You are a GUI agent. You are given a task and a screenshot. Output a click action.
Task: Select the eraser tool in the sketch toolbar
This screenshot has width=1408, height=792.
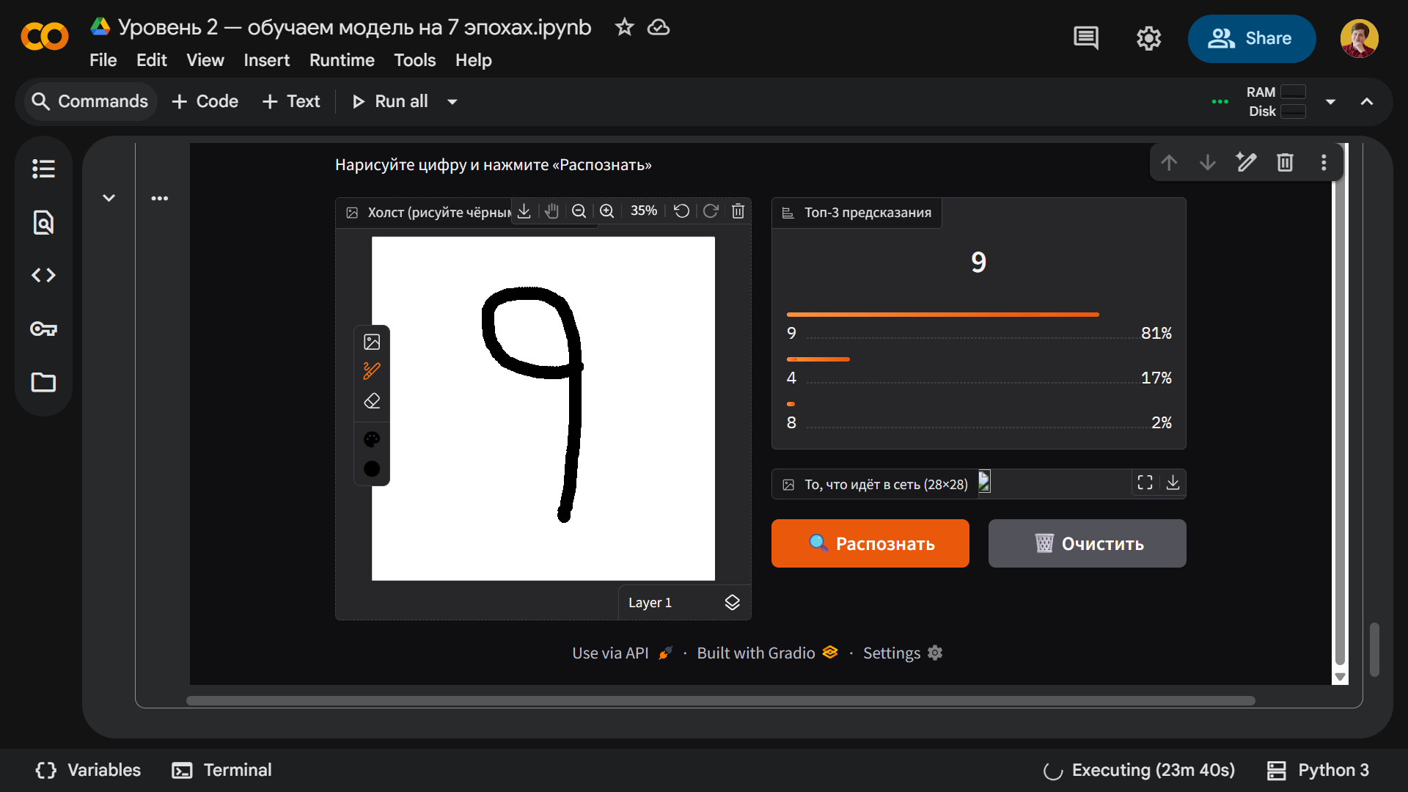point(372,401)
